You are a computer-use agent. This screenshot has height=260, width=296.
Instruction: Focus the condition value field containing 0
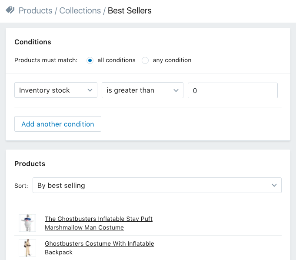[233, 90]
